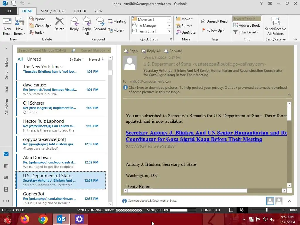Viewport: 300px width, 225px height.
Task: Click the download pictures info bar
Action: (x=205, y=90)
